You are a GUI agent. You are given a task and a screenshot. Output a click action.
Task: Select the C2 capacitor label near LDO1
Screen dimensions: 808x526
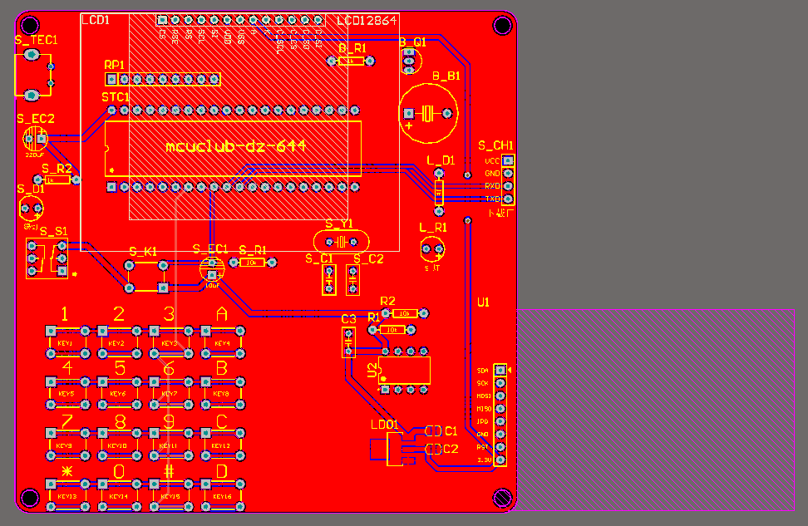pos(451,450)
